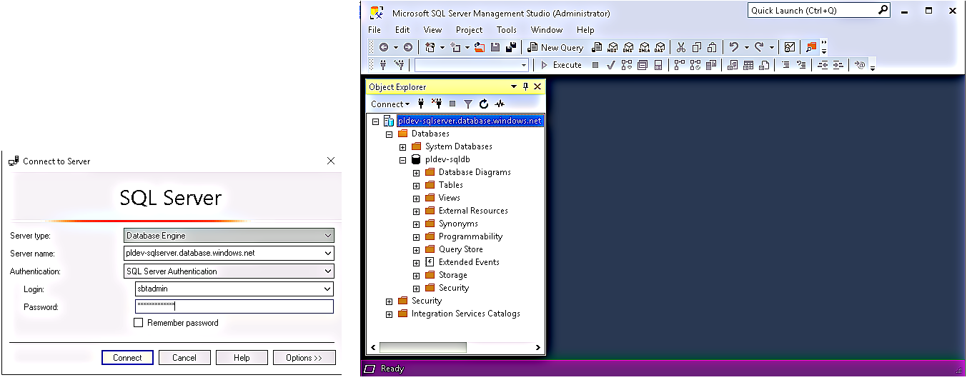Screen dimensions: 967x380
Task: Collapse the pldev-sqldb database node
Action: pyautogui.click(x=402, y=159)
